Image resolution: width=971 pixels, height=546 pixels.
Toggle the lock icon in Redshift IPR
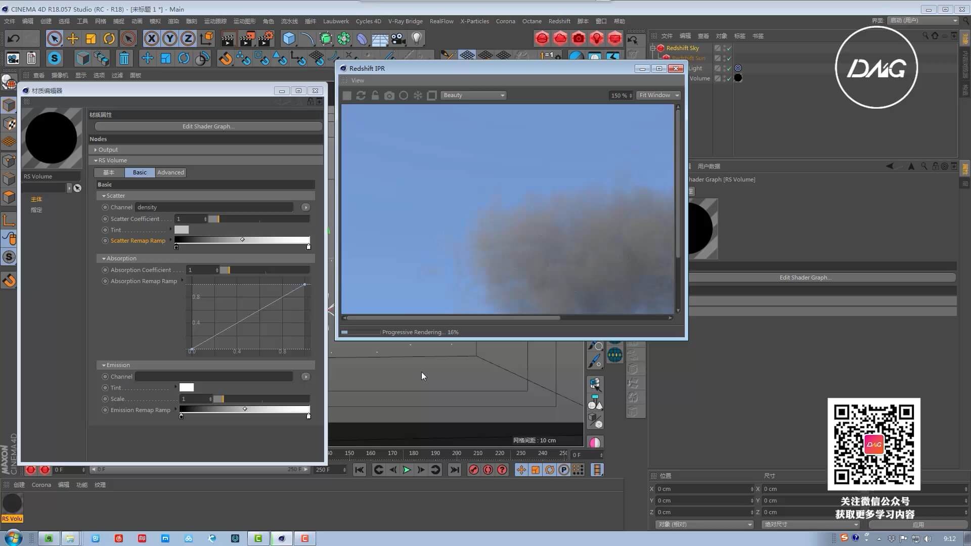click(x=375, y=96)
